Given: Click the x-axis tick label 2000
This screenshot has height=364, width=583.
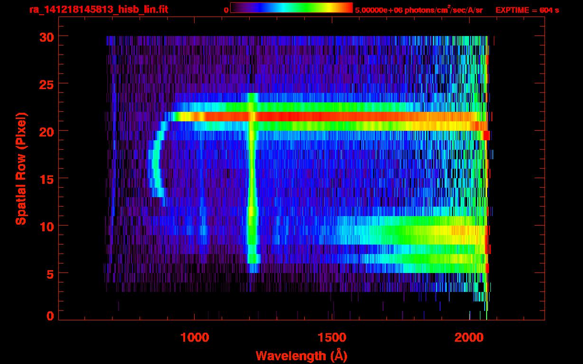Looking at the screenshot, I should tap(469, 337).
